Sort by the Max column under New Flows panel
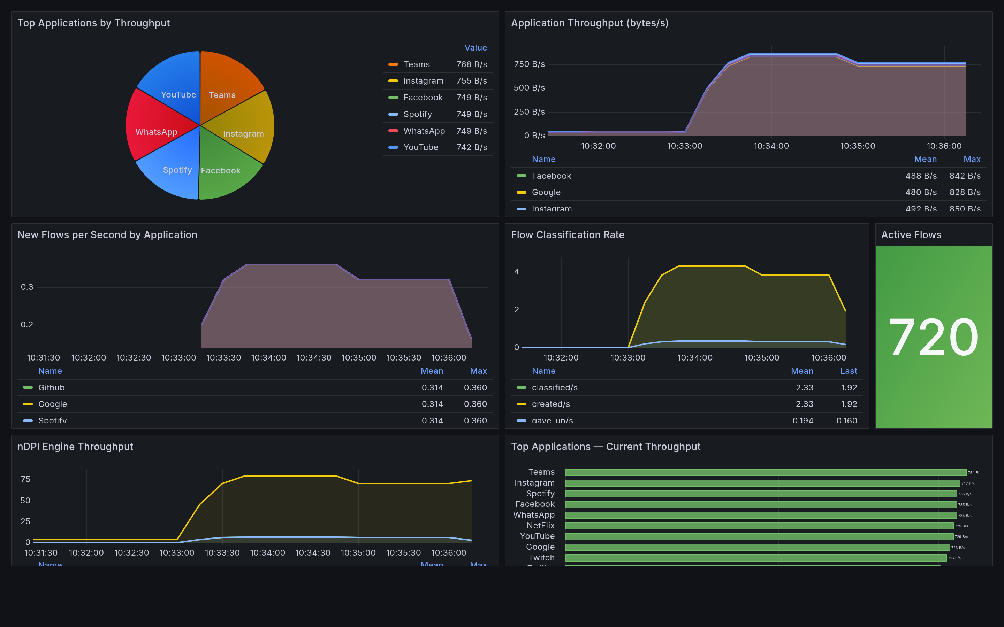This screenshot has height=627, width=1004. (x=478, y=371)
